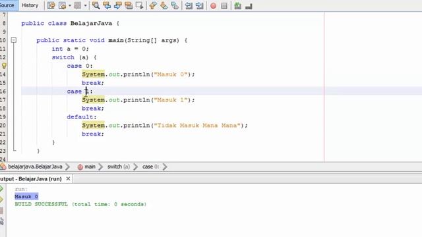The height and width of the screenshot is (237, 422).
Task: Toggle Bookmark on the current line
Action: click(x=175, y=5)
